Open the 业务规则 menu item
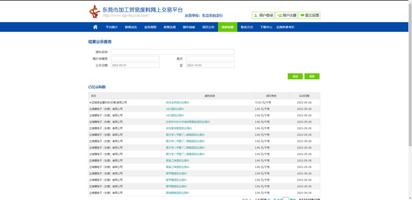This screenshot has width=412, height=200. pos(150,27)
